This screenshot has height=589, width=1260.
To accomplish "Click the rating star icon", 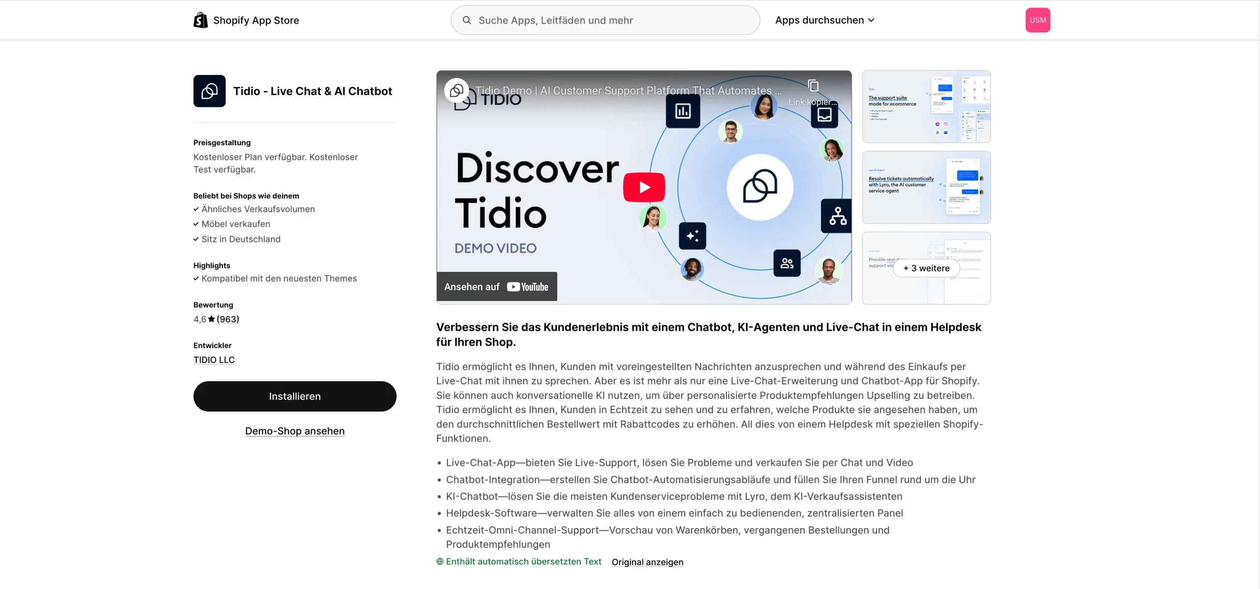I will (211, 319).
